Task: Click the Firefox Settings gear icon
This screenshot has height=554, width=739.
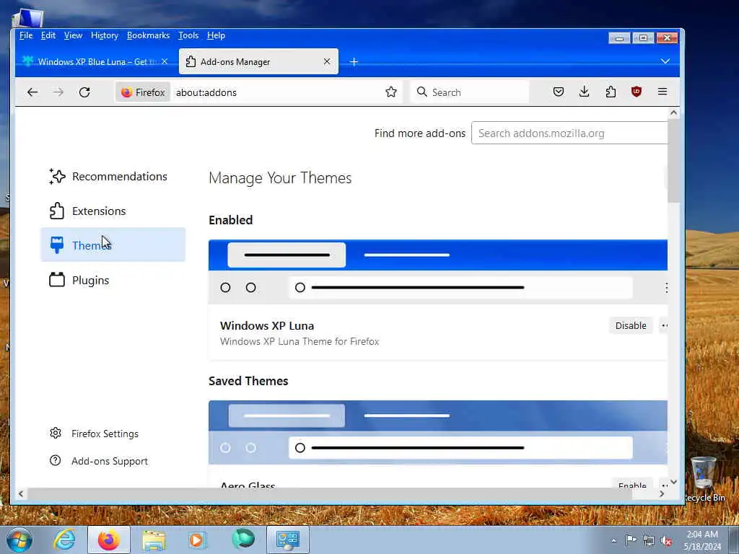Action: pos(56,434)
